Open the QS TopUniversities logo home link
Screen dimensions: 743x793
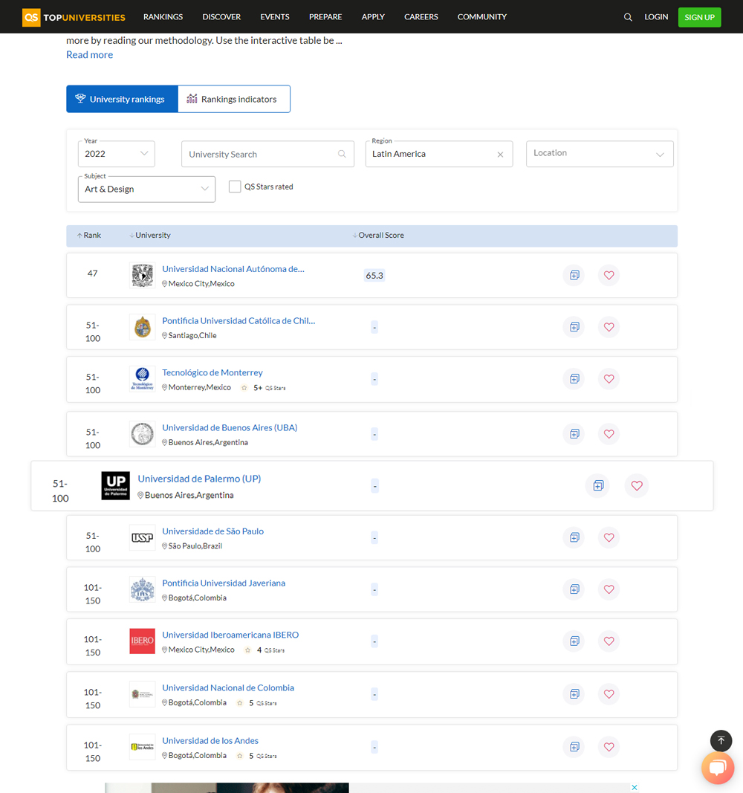tap(74, 17)
